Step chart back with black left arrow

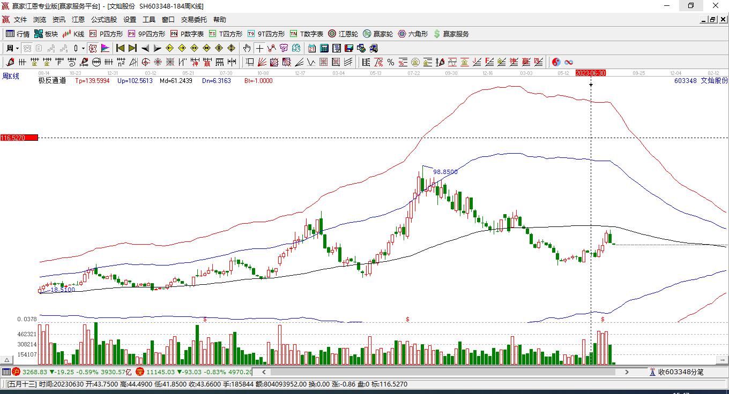click(x=145, y=48)
